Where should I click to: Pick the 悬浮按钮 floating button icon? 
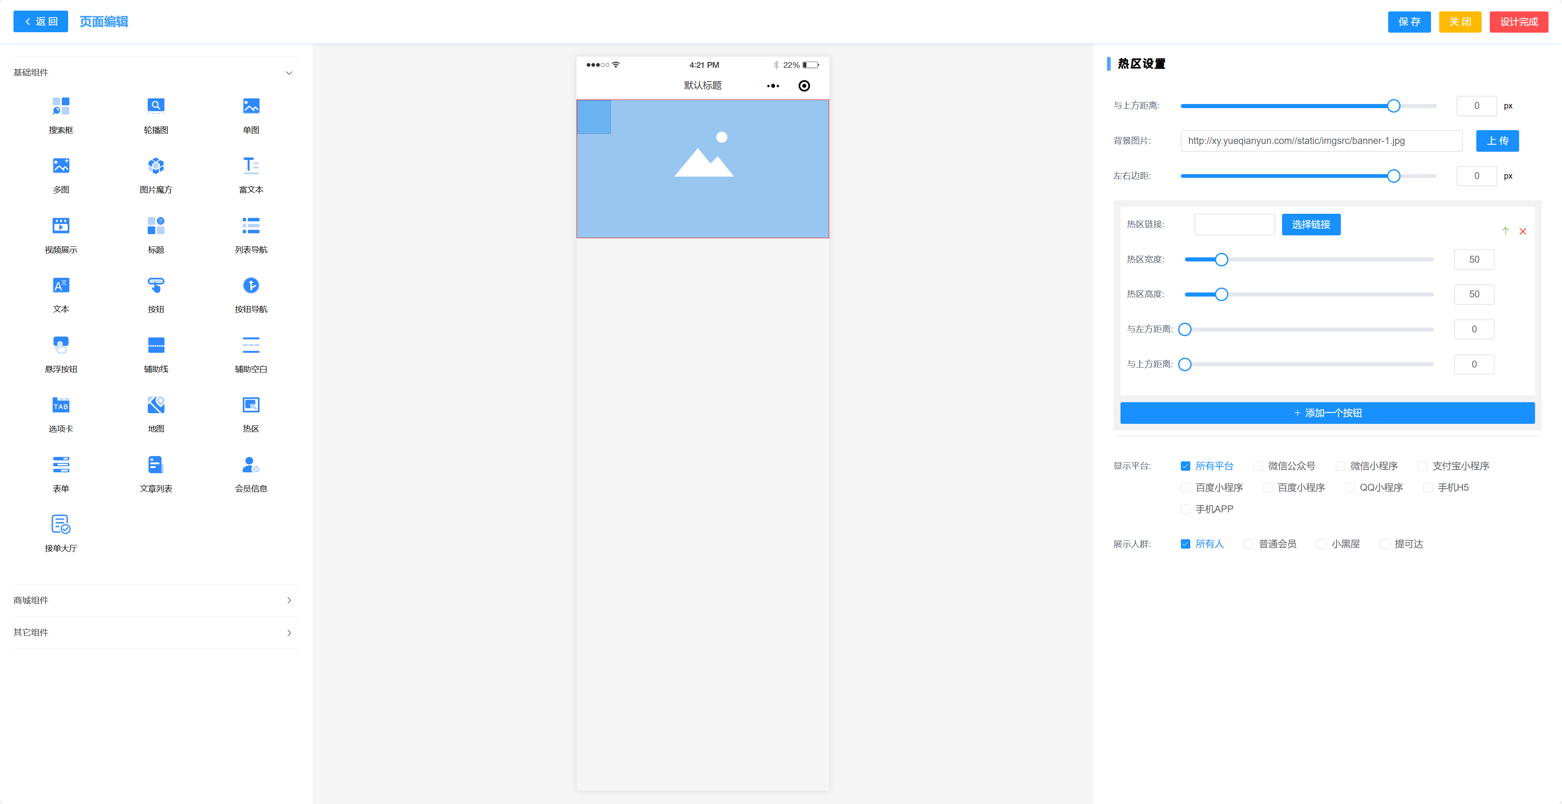(61, 346)
